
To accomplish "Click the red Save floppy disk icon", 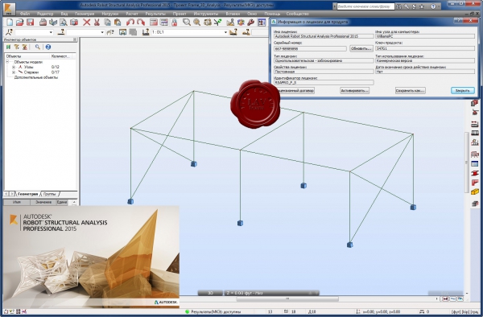I will tap(31, 23).
